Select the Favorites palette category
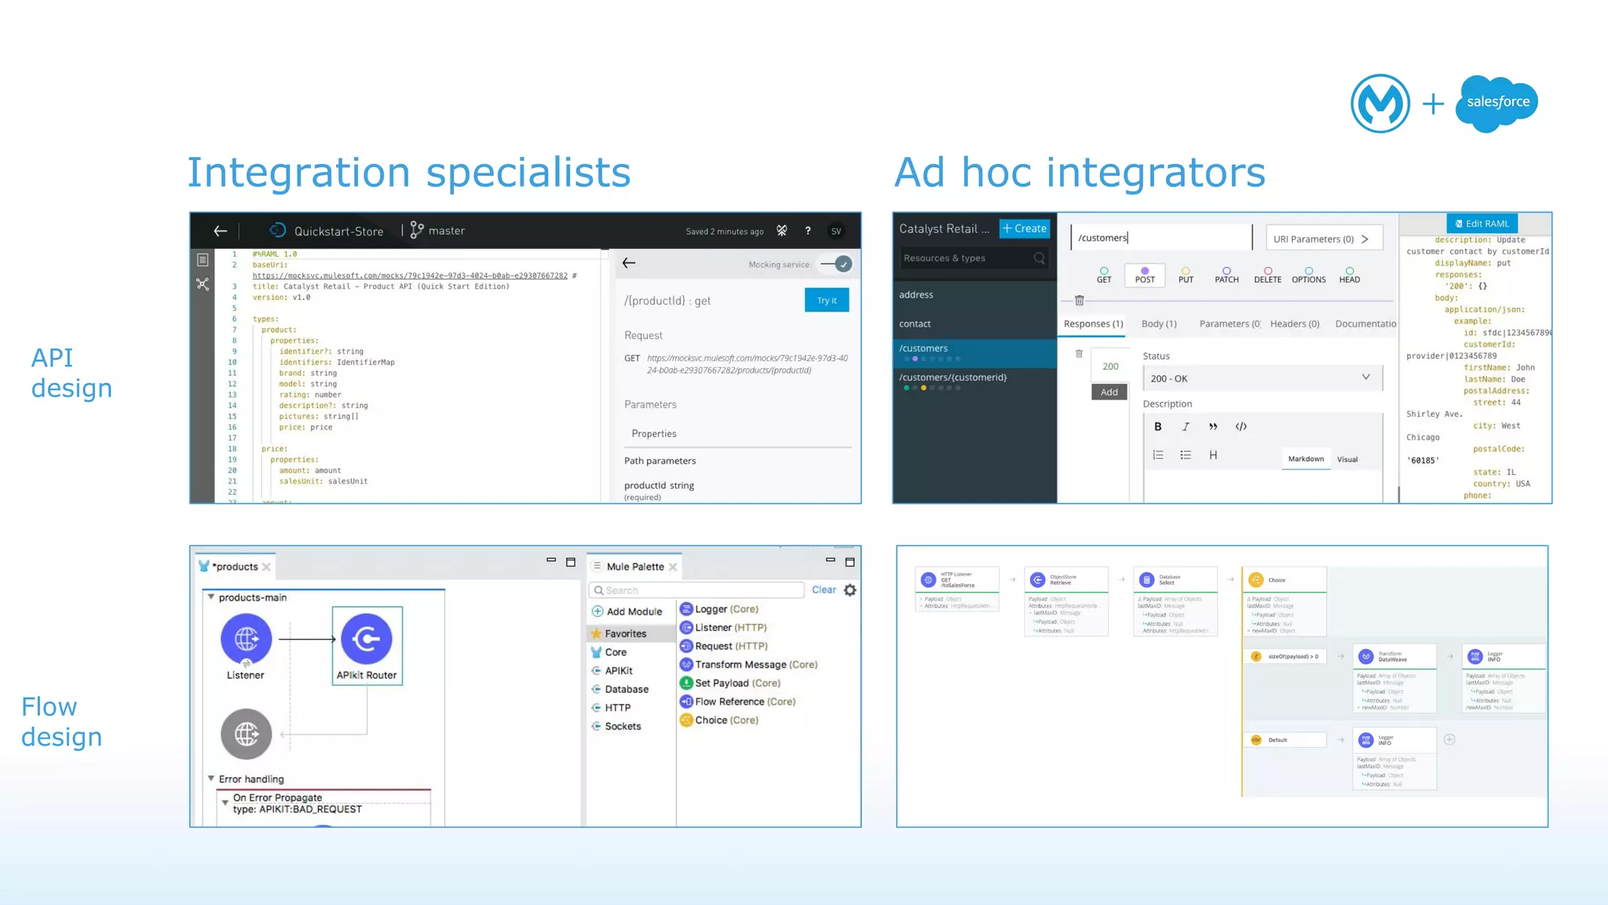Viewport: 1608px width, 905px height. click(x=630, y=633)
